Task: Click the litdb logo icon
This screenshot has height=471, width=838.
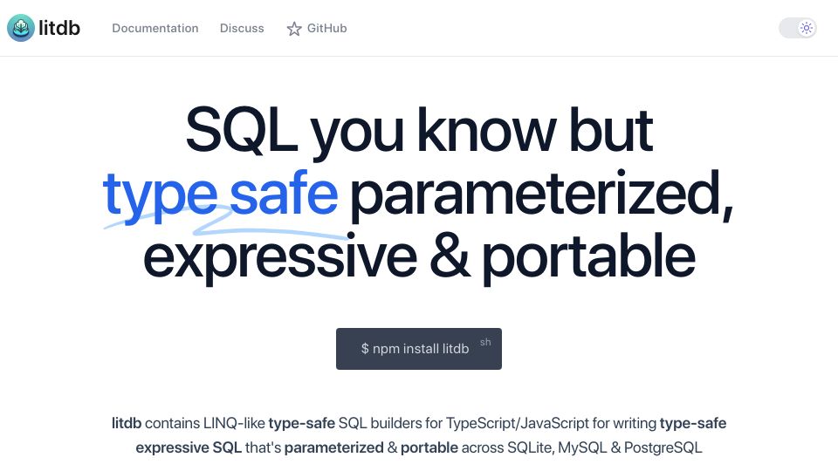Action: (21, 28)
